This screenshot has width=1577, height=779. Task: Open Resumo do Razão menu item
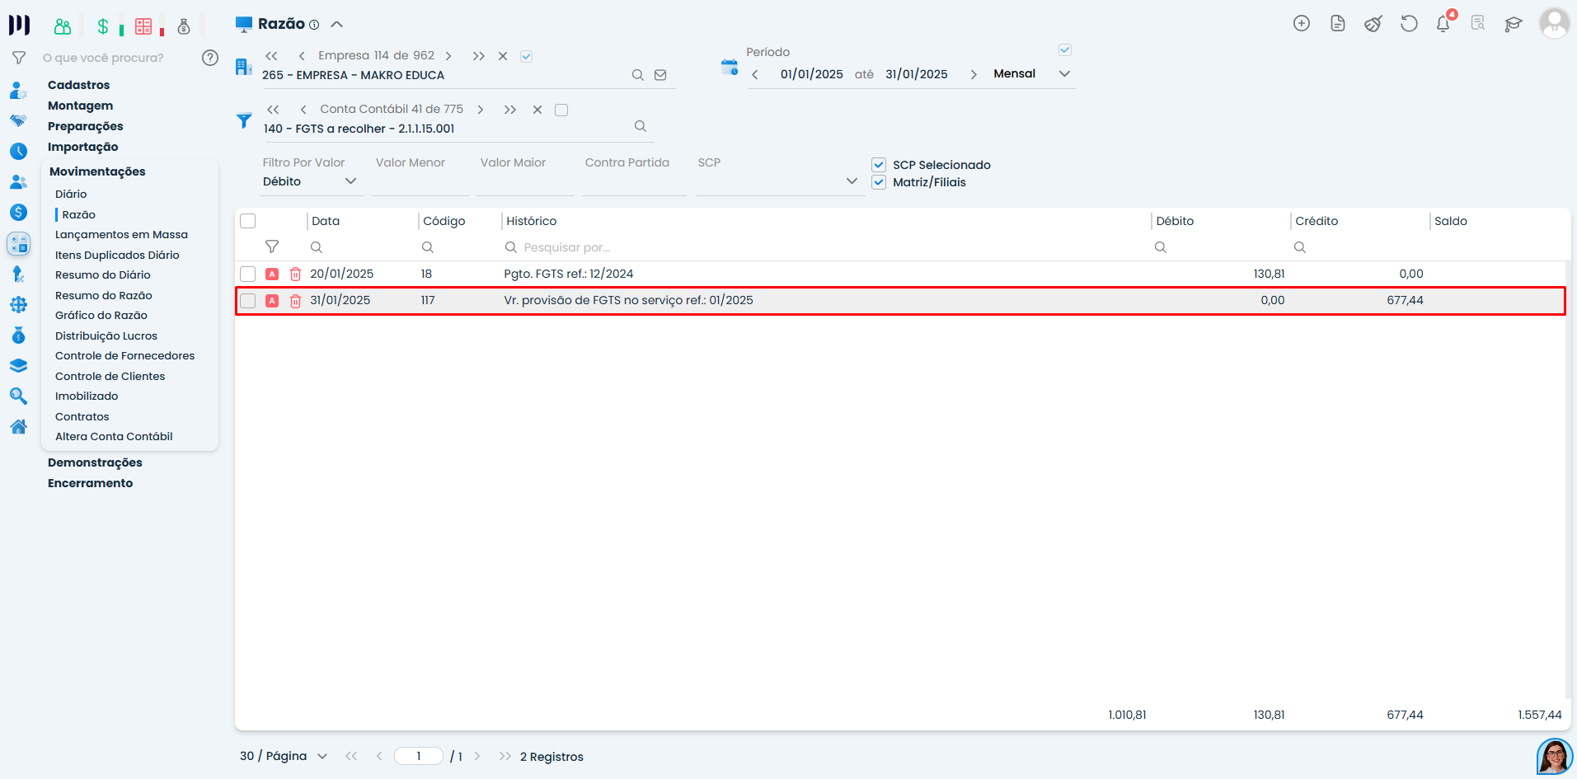click(x=104, y=295)
